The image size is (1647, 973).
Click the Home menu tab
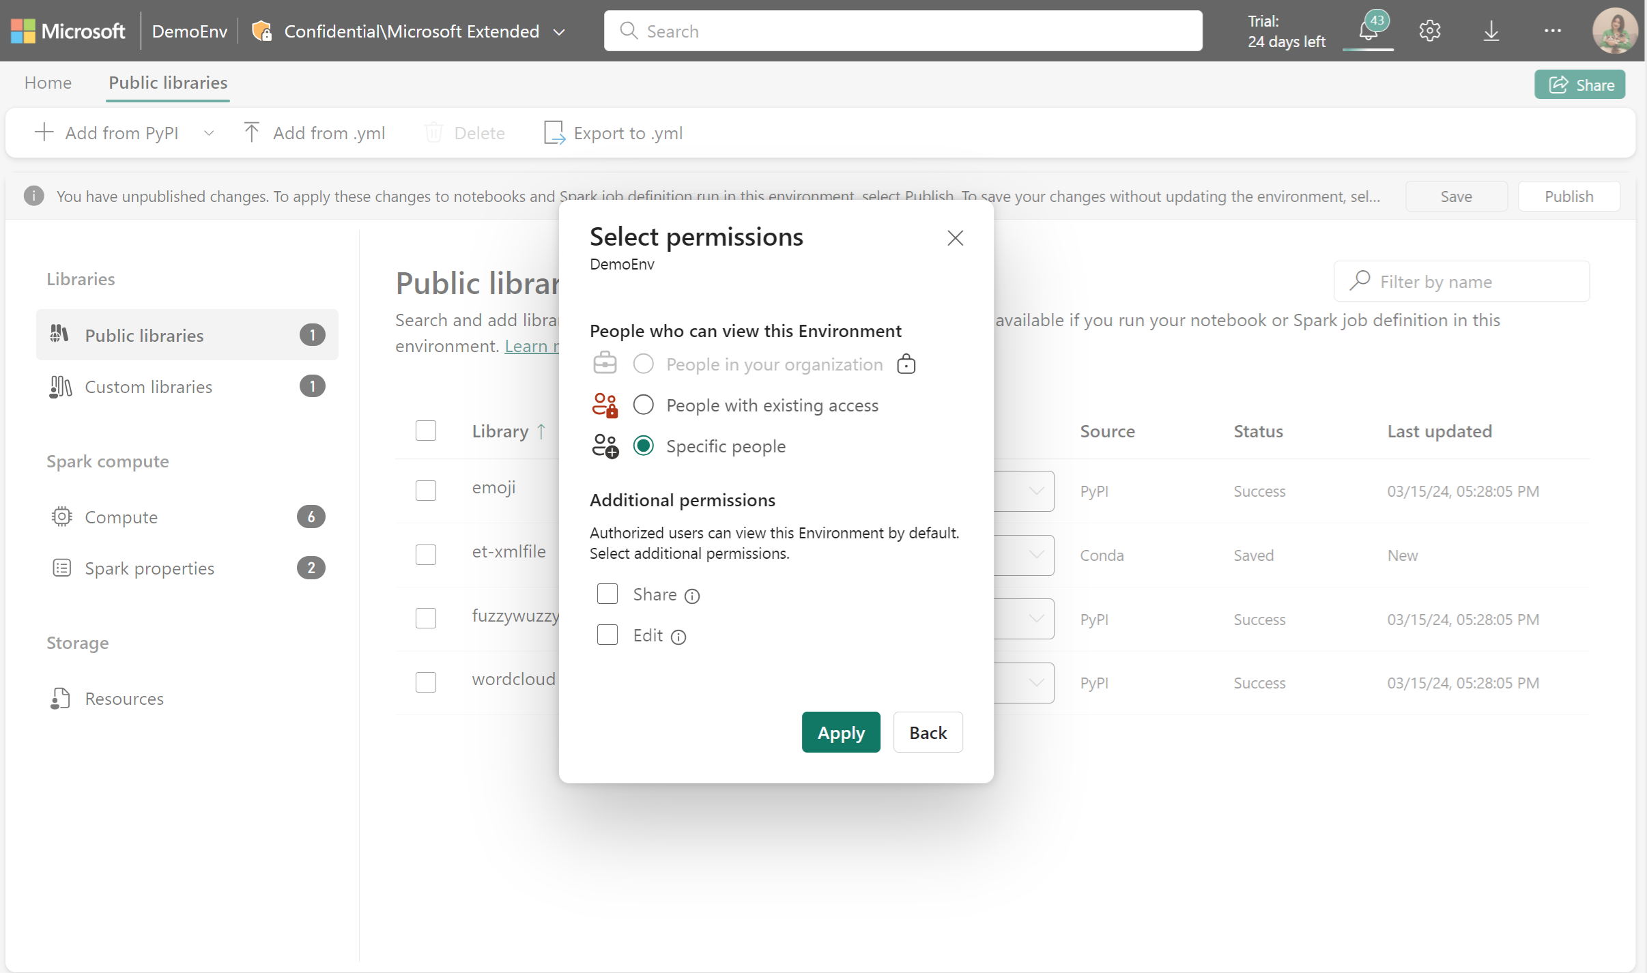(48, 83)
